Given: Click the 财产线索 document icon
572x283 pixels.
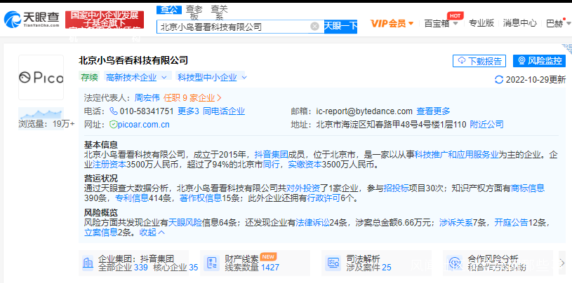Looking at the screenshot, I should coord(211,263).
